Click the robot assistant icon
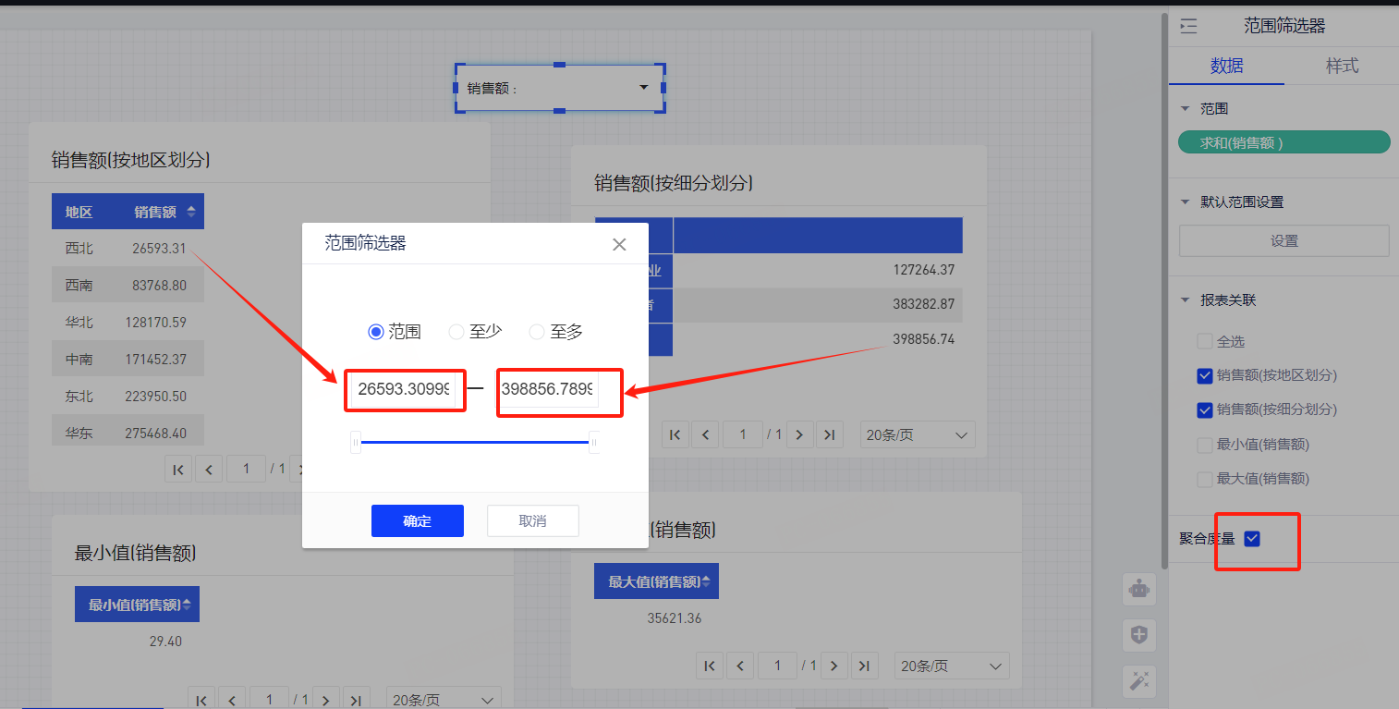This screenshot has height=709, width=1399. [1139, 588]
